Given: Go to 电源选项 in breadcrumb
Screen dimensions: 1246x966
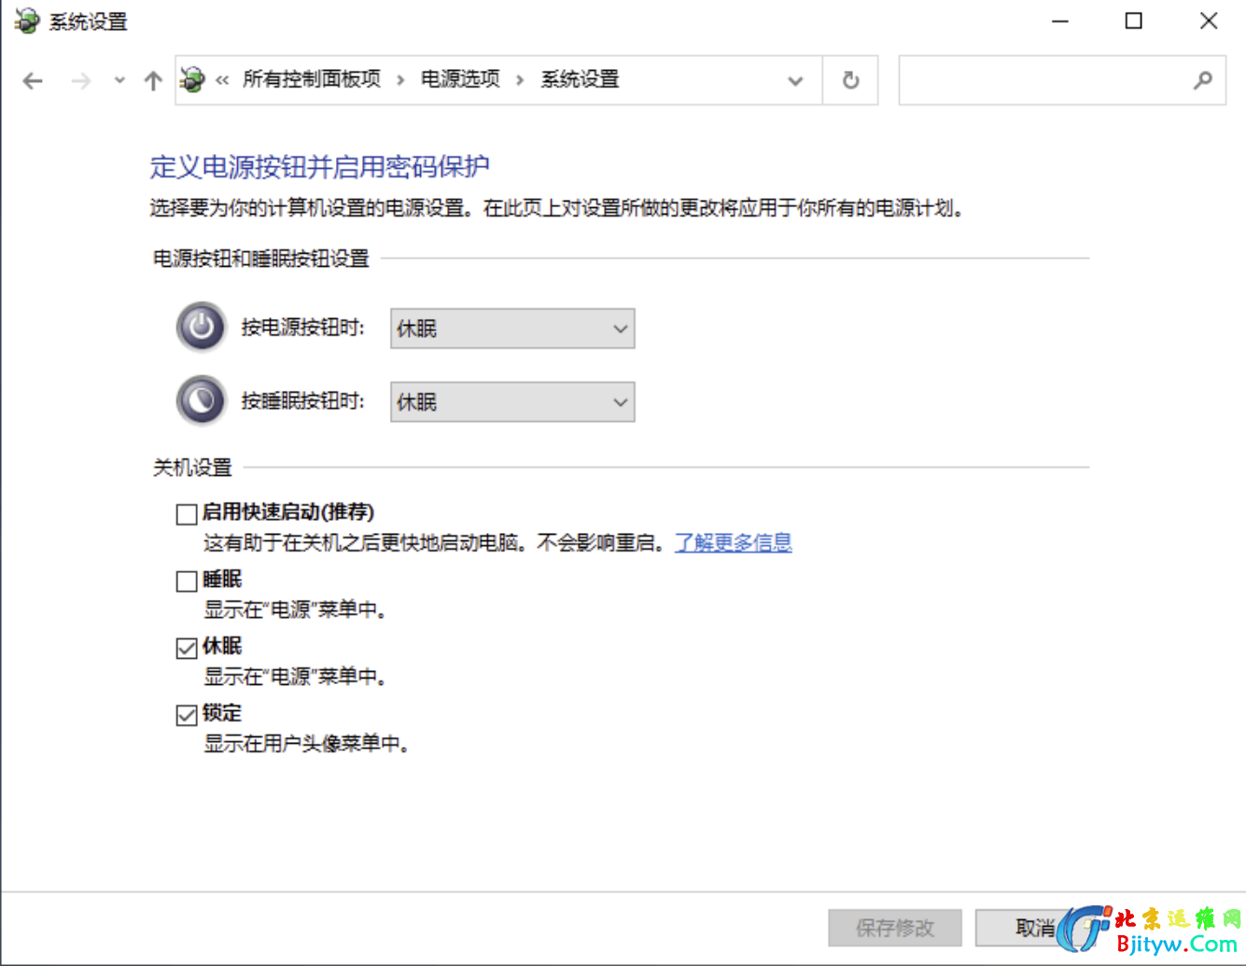Looking at the screenshot, I should (460, 79).
